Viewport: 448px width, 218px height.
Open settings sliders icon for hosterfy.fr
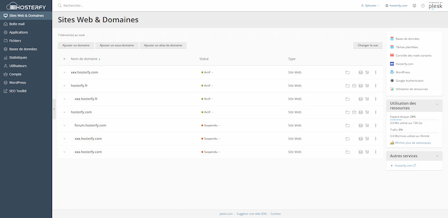point(367,86)
